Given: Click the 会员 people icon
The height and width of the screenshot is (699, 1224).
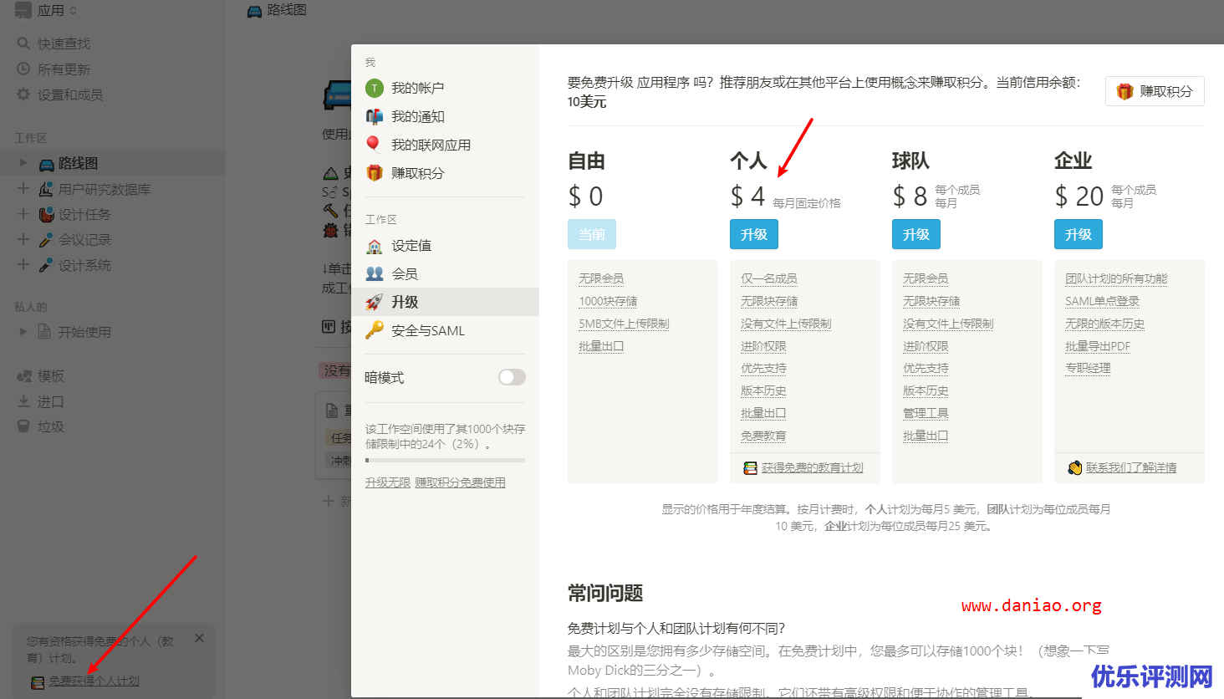Looking at the screenshot, I should tap(375, 273).
